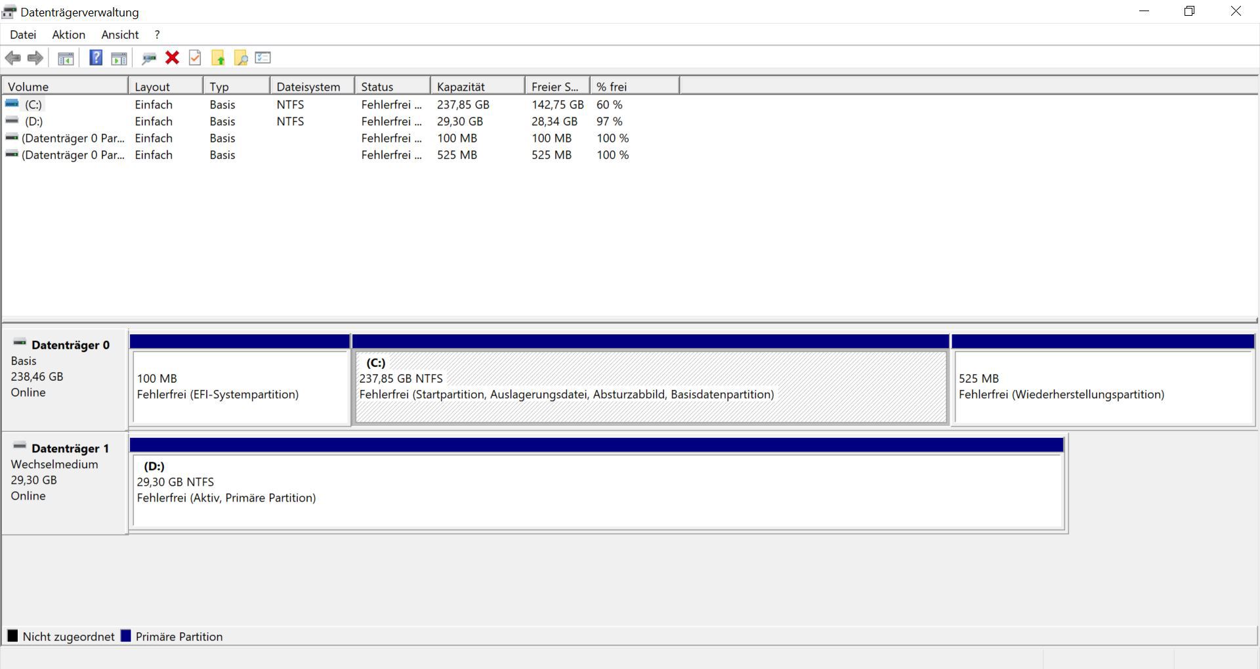Click the red X delete icon
This screenshot has height=669, width=1260.
coord(172,58)
